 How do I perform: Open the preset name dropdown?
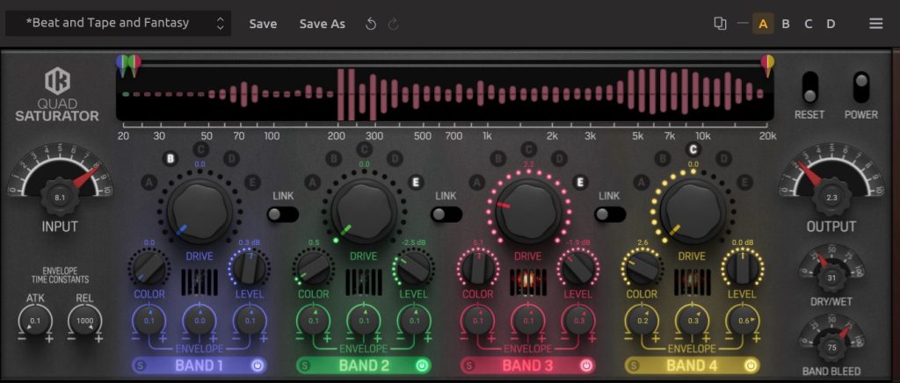point(118,24)
